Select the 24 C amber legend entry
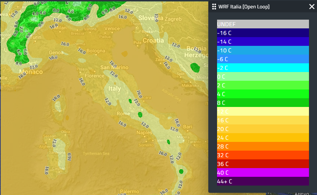The height and width of the screenshot is (195, 317). point(263,138)
